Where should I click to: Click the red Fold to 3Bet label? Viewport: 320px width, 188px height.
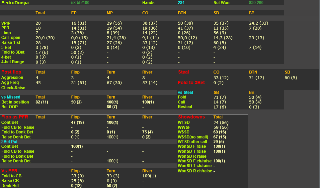click(x=191, y=83)
